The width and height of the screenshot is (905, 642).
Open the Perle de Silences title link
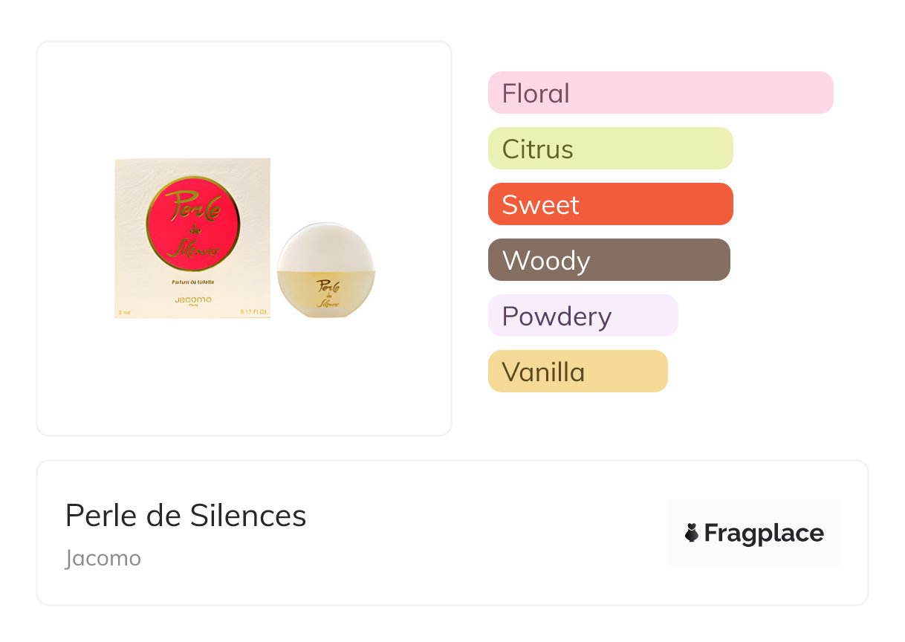pyautogui.click(x=186, y=516)
